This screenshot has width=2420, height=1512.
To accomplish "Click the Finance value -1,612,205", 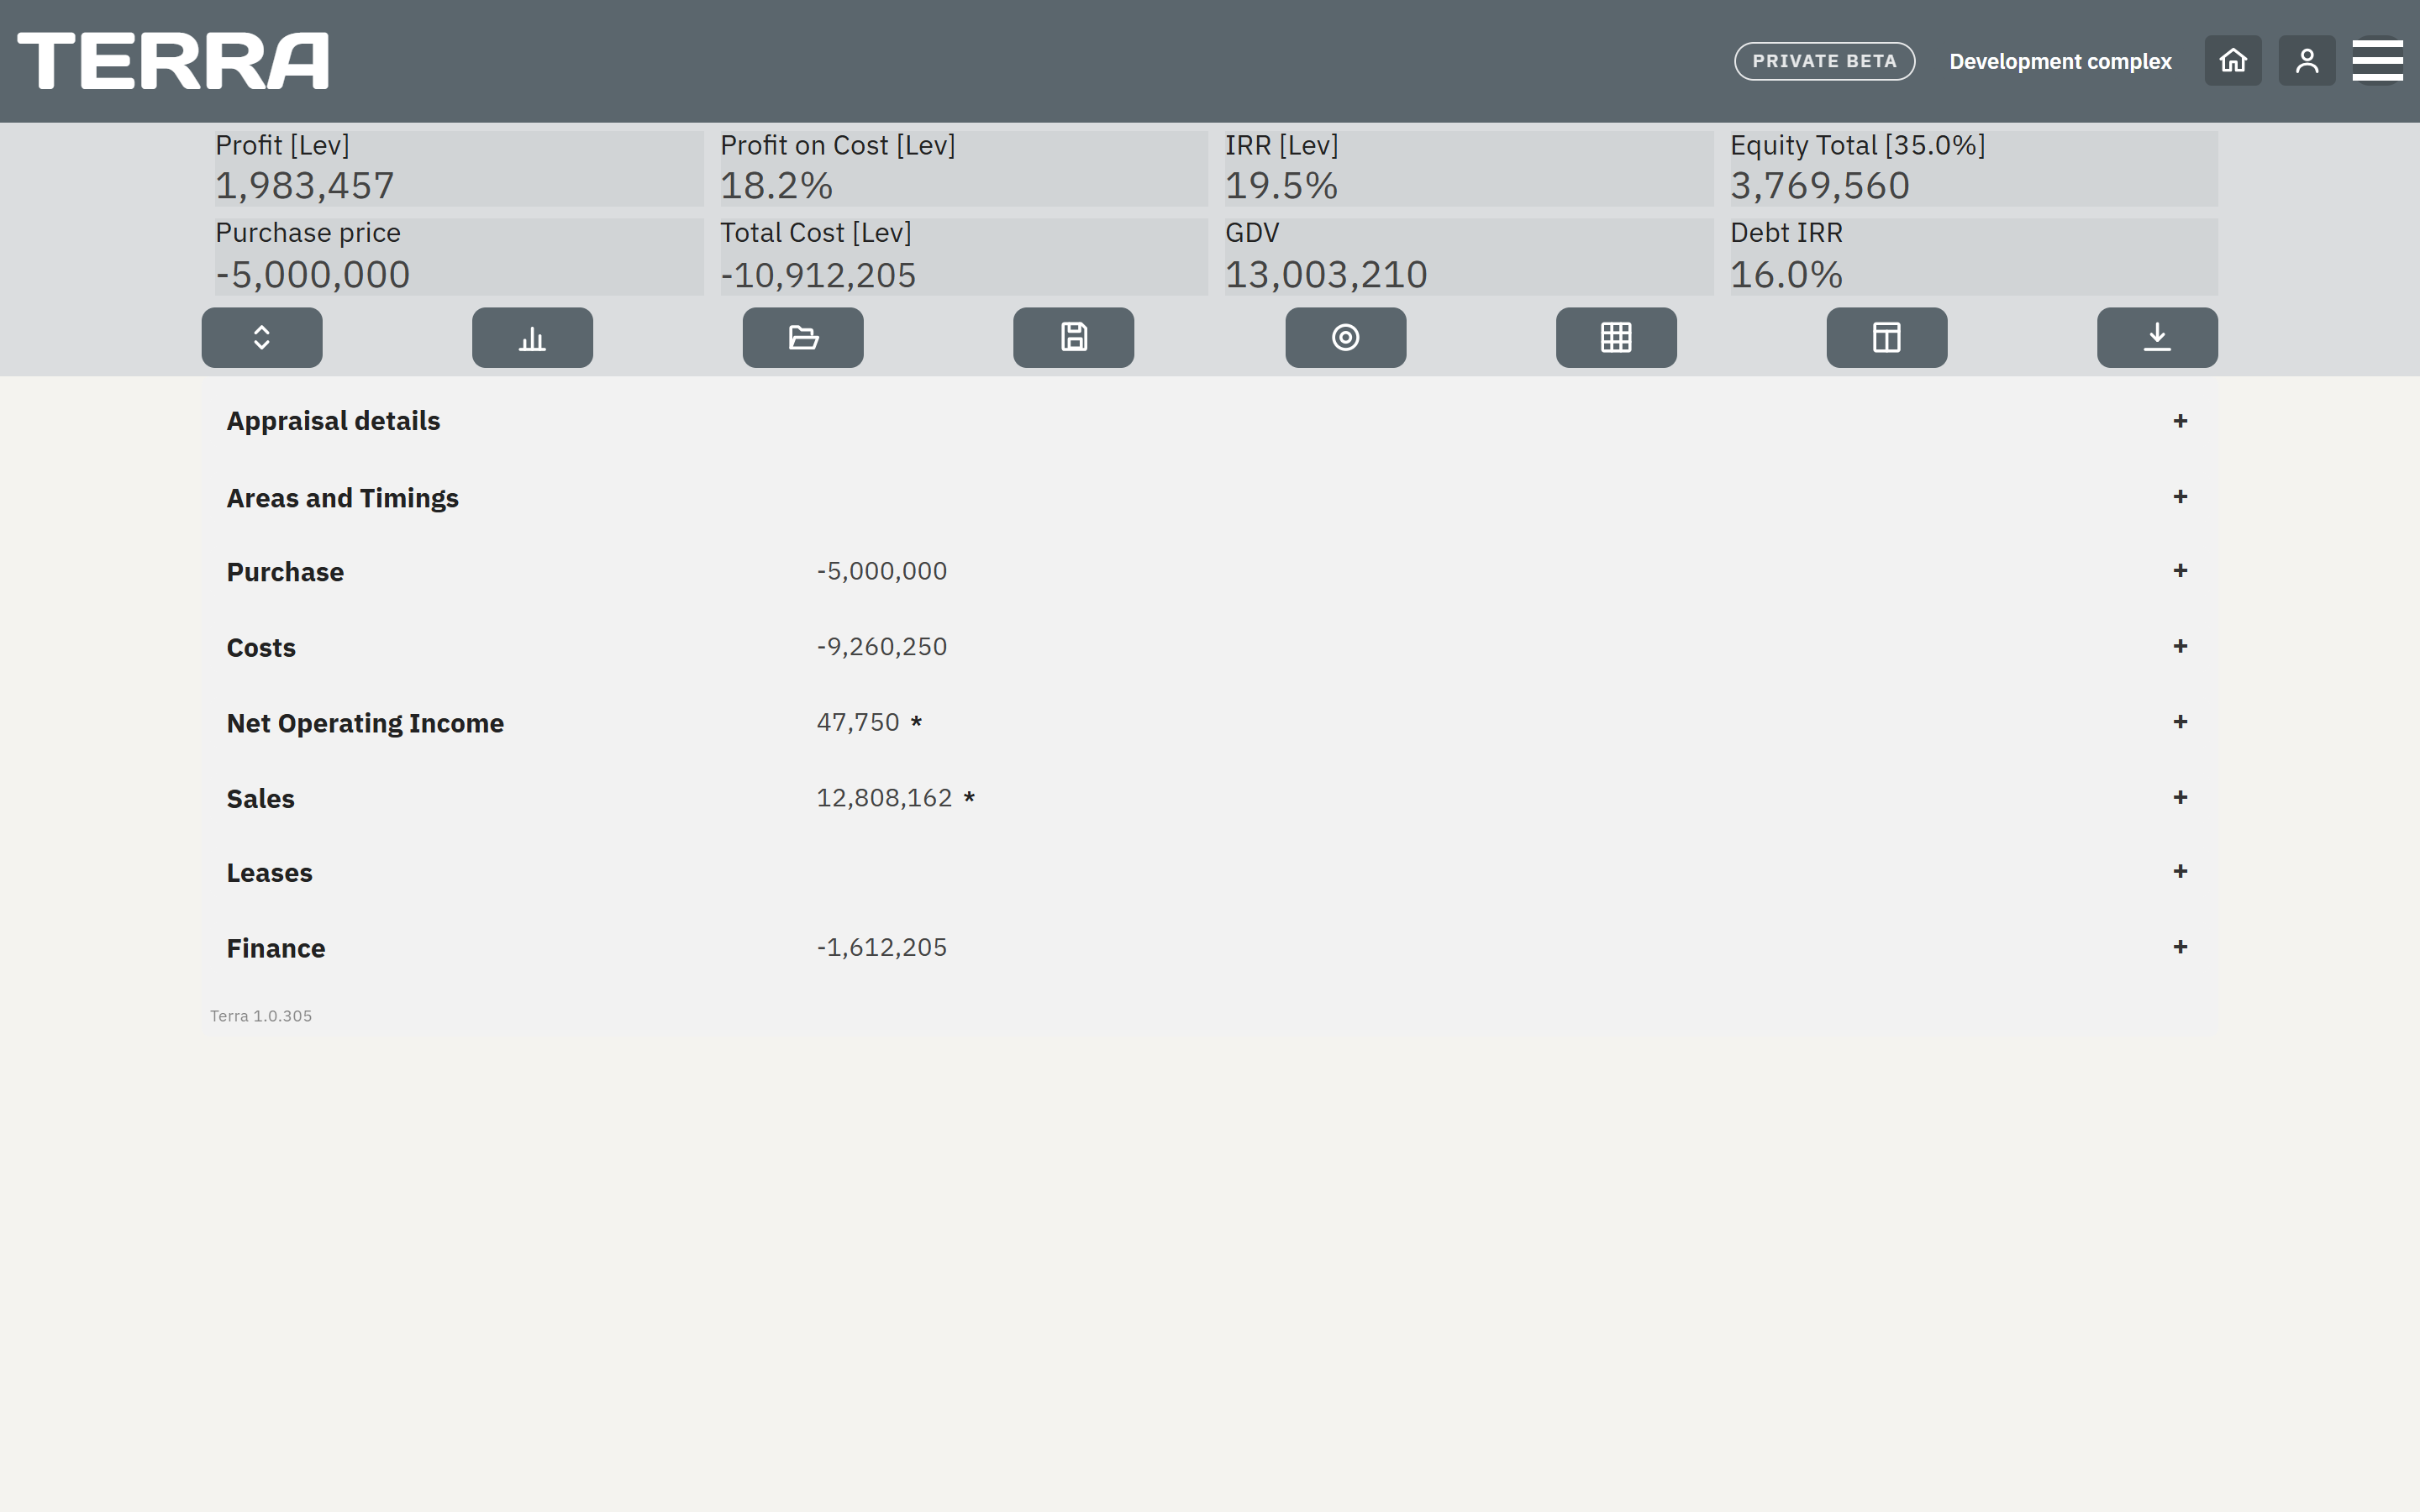I will point(882,947).
